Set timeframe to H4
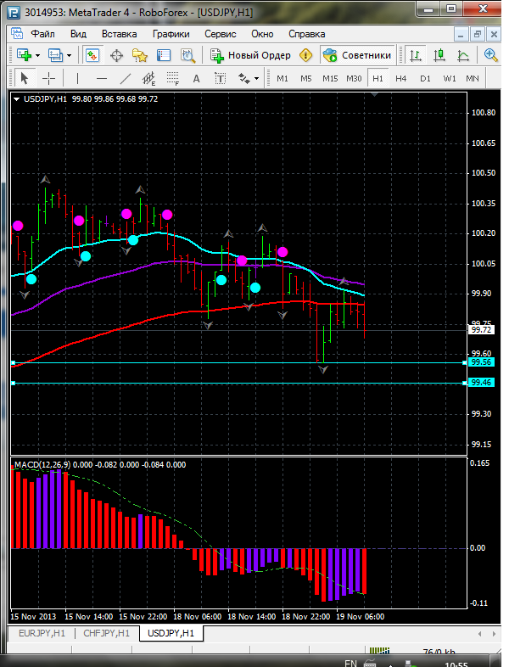Viewport: 509px width, 667px height. click(401, 79)
